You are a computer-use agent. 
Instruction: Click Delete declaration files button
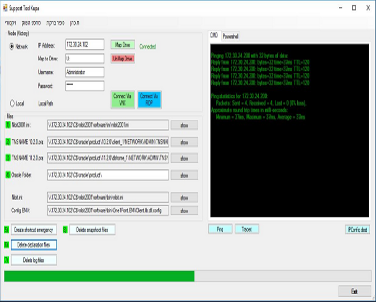[33, 245]
